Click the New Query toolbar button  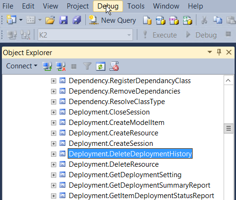[x=112, y=20]
